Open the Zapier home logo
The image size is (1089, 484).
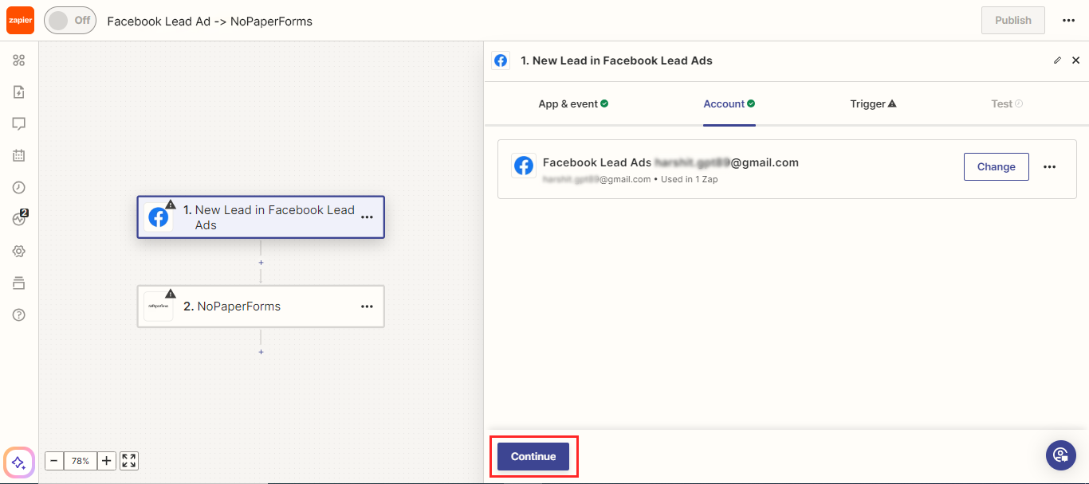20,21
